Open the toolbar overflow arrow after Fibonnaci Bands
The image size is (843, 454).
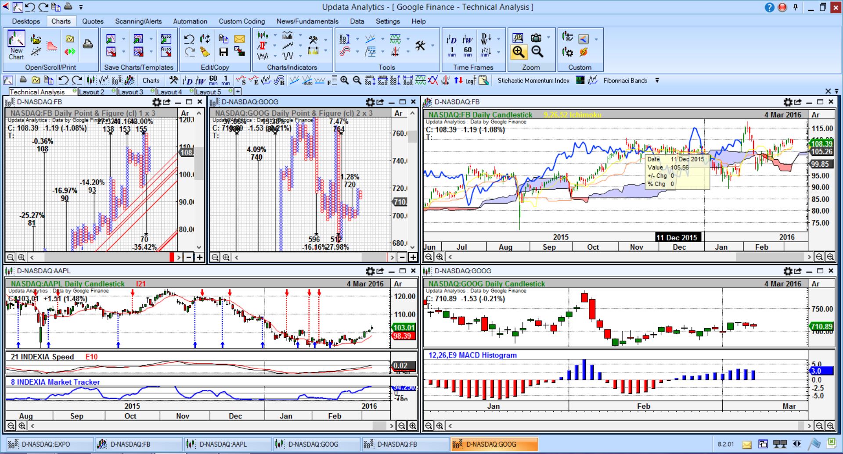657,81
